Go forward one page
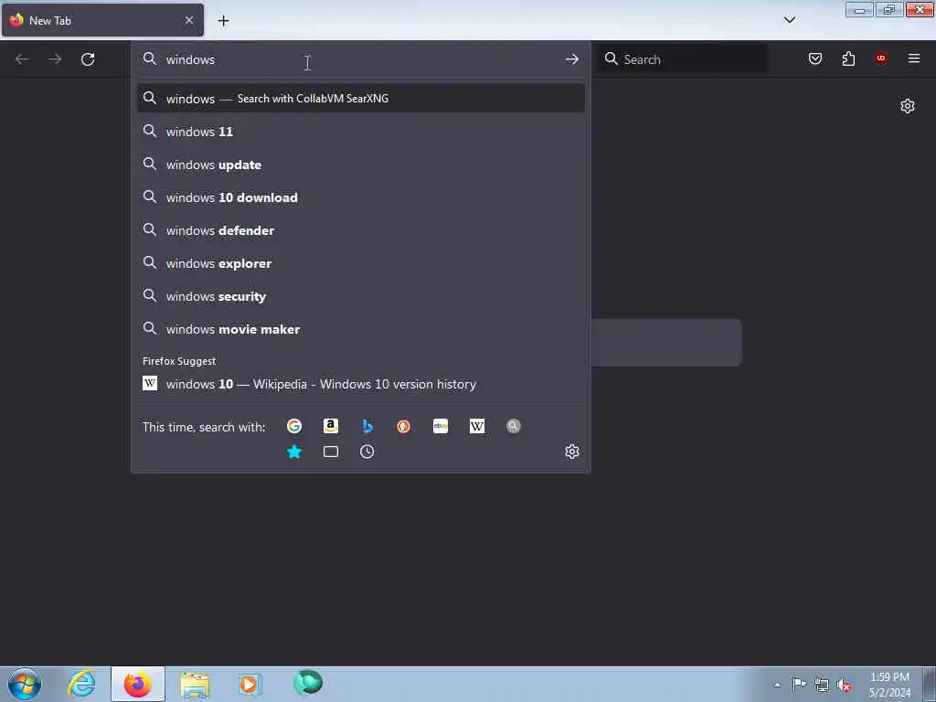The width and height of the screenshot is (936, 702). (x=55, y=59)
